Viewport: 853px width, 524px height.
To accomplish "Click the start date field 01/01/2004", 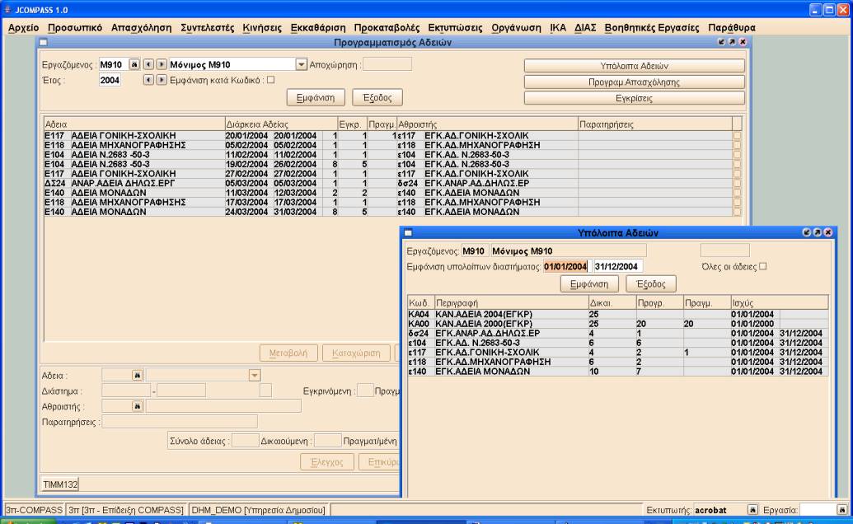I will click(x=565, y=266).
